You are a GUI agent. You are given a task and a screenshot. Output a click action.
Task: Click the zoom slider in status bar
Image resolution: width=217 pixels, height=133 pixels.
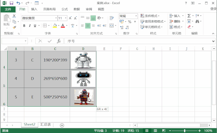coord(185,131)
